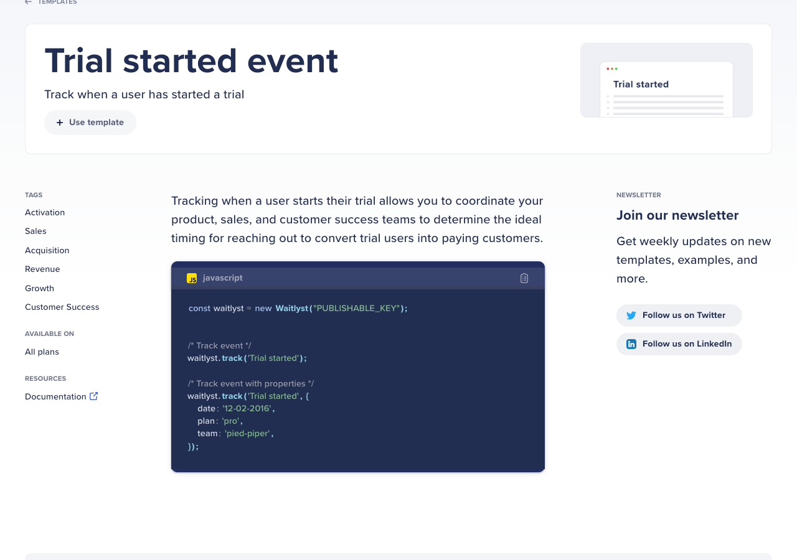The image size is (797, 560).
Task: Click the Track event with properties comment
Action: coord(251,383)
